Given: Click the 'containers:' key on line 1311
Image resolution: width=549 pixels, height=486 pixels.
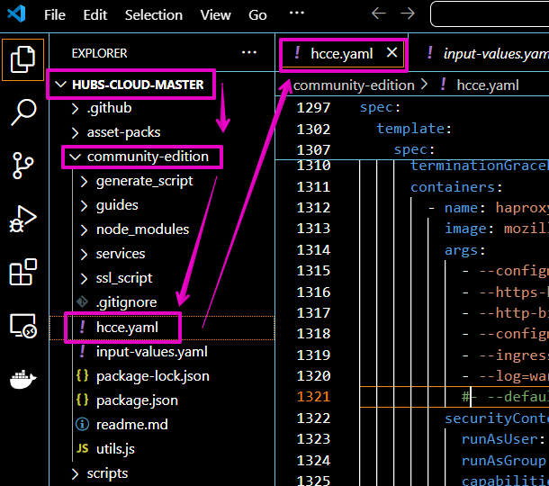Looking at the screenshot, I should 456,187.
